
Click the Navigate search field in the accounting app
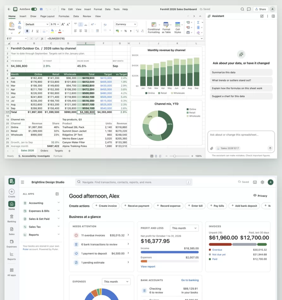(134, 182)
